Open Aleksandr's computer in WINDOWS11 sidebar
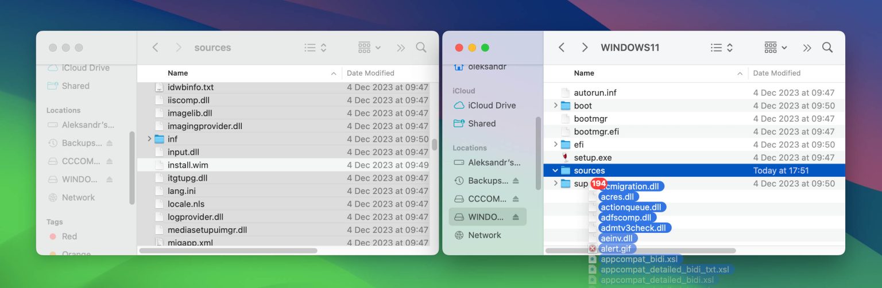The height and width of the screenshot is (288, 882). click(488, 162)
